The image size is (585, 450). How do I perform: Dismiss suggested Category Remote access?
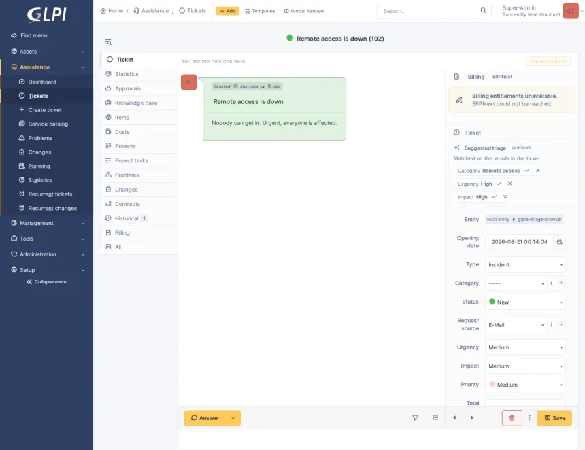537,171
